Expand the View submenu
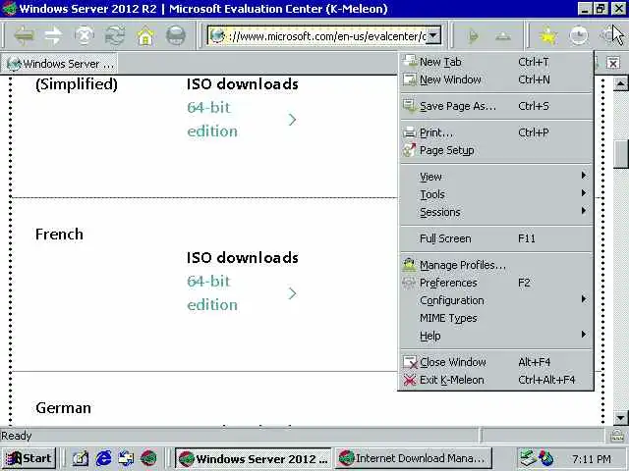Image resolution: width=629 pixels, height=471 pixels. pyautogui.click(x=495, y=177)
